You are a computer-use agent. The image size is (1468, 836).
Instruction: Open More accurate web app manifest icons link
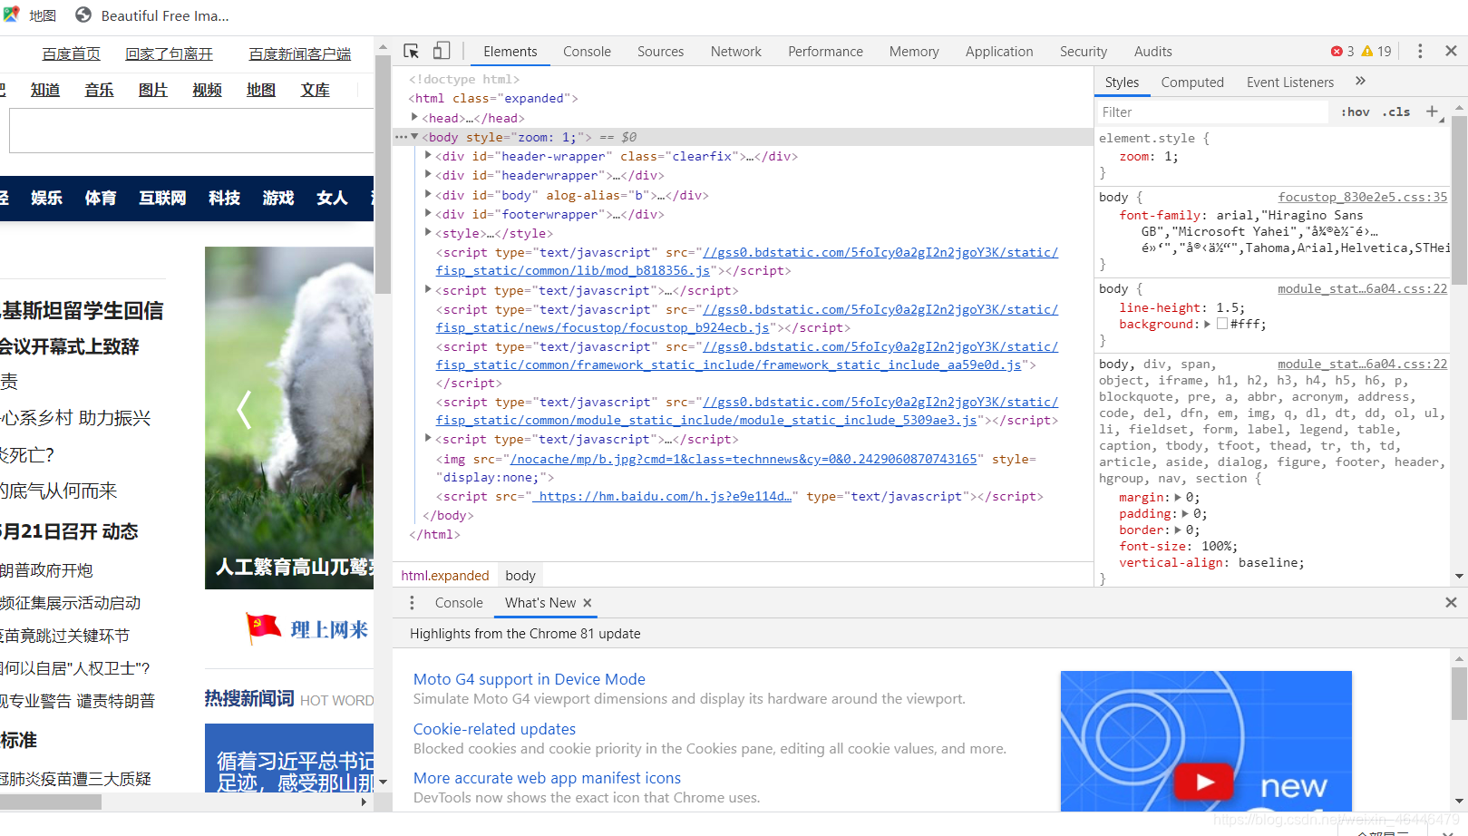[547, 778]
